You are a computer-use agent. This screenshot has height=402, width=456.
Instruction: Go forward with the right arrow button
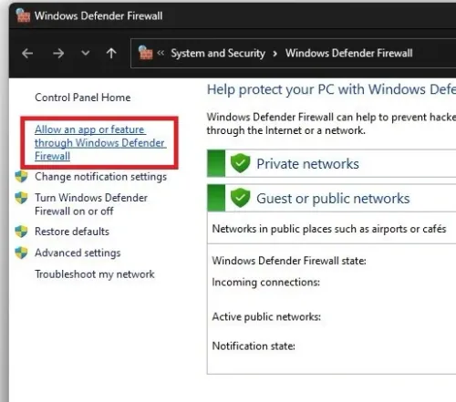click(x=58, y=54)
